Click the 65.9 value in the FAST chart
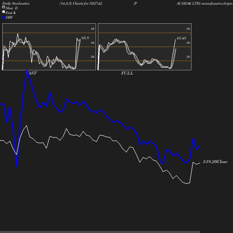This screenshot has width=233, height=233. [x=85, y=38]
